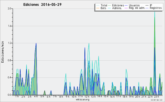Click the 'Reg. de adm.' legend label

point(137,8)
